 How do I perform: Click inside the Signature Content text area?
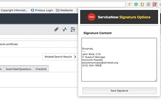point(119,60)
